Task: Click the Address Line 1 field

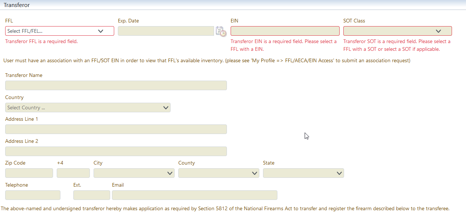Action: coord(116,129)
